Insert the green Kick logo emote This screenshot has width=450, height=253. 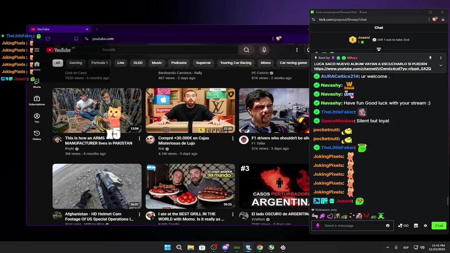click(381, 216)
